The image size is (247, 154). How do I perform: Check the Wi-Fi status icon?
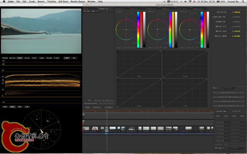(x=190, y=1)
